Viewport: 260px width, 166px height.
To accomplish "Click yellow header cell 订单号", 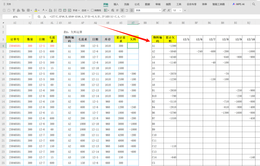I will click(15, 39).
